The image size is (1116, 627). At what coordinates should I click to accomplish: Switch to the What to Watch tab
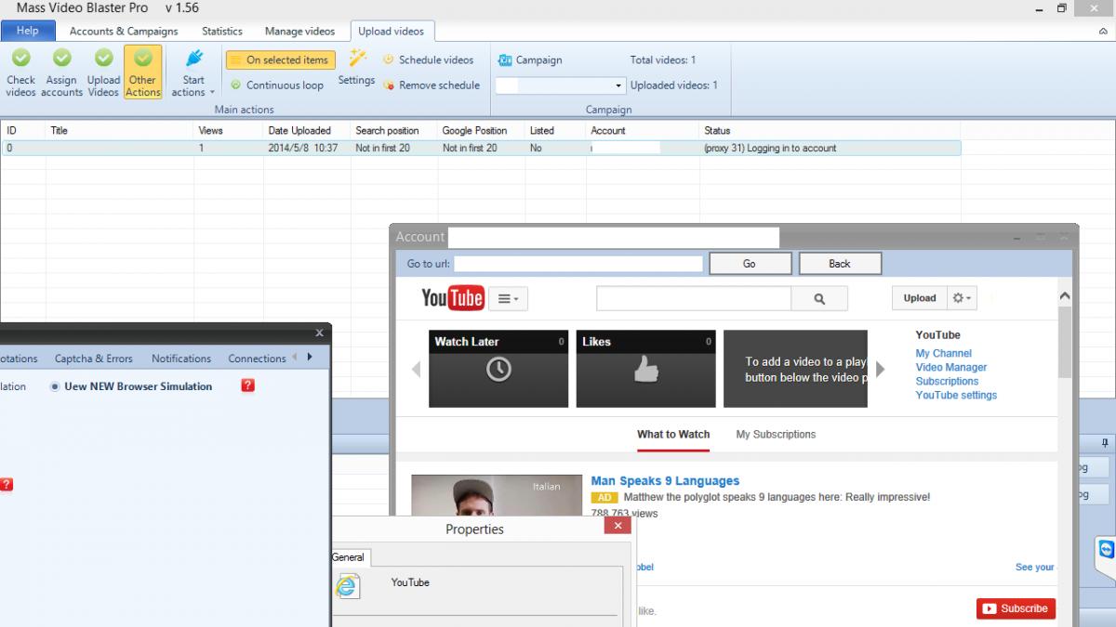coord(673,434)
